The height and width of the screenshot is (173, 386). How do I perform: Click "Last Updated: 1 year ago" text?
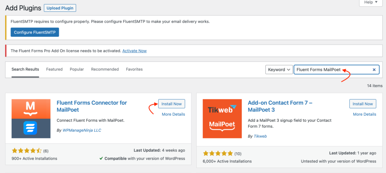pos(353,153)
